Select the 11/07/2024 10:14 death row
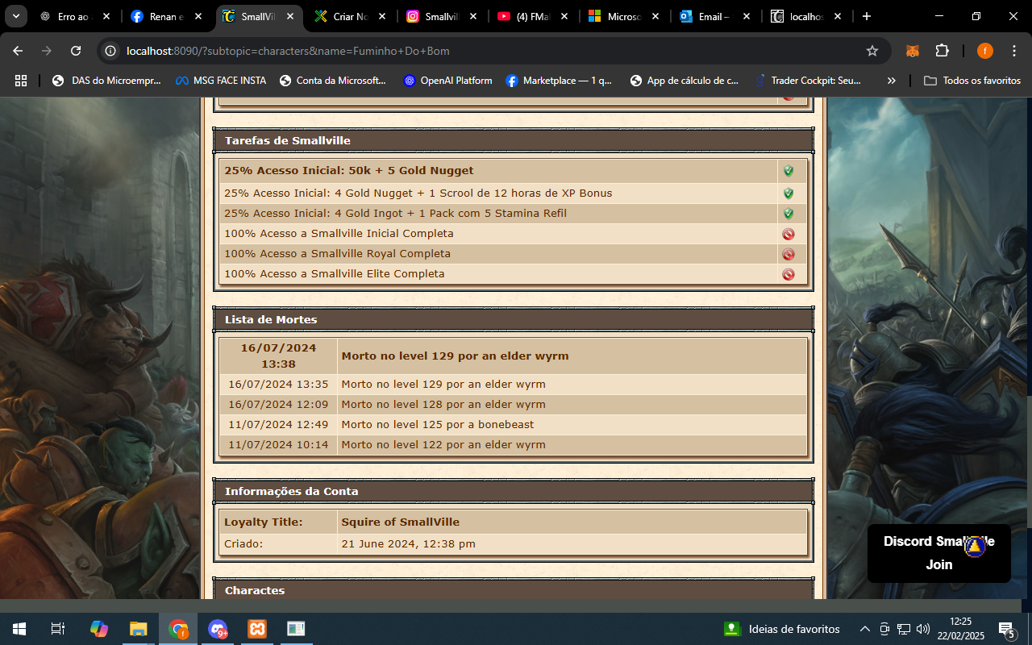This screenshot has height=645, width=1032. (x=514, y=445)
